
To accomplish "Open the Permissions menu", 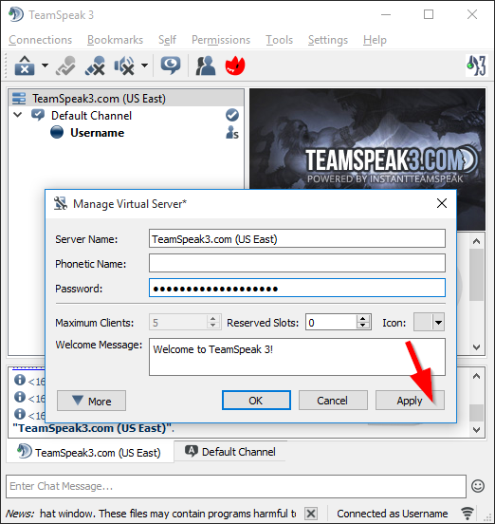I will [221, 40].
